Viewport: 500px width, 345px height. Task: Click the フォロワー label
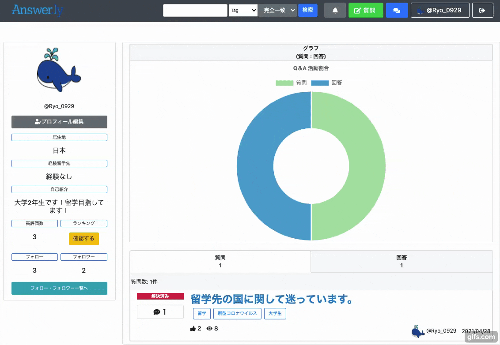coord(84,257)
